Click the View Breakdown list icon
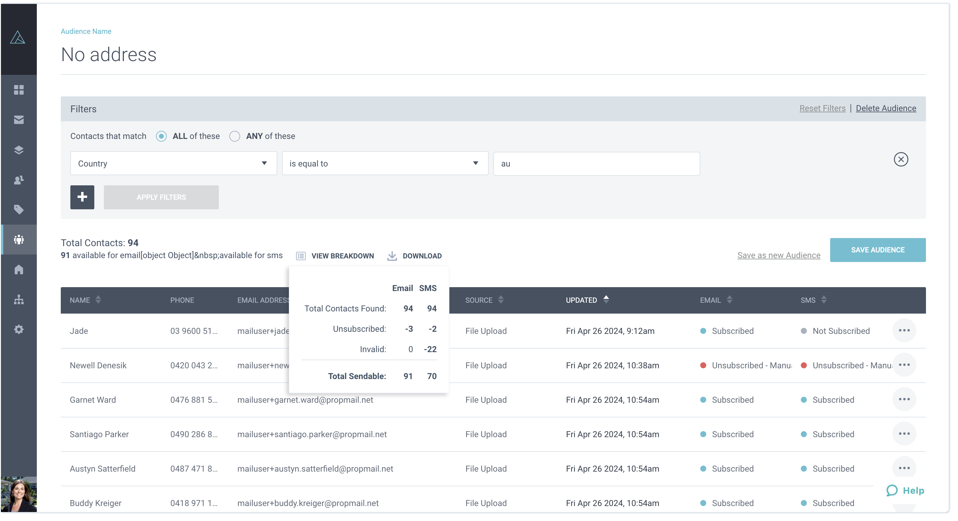The height and width of the screenshot is (521, 958). (301, 256)
